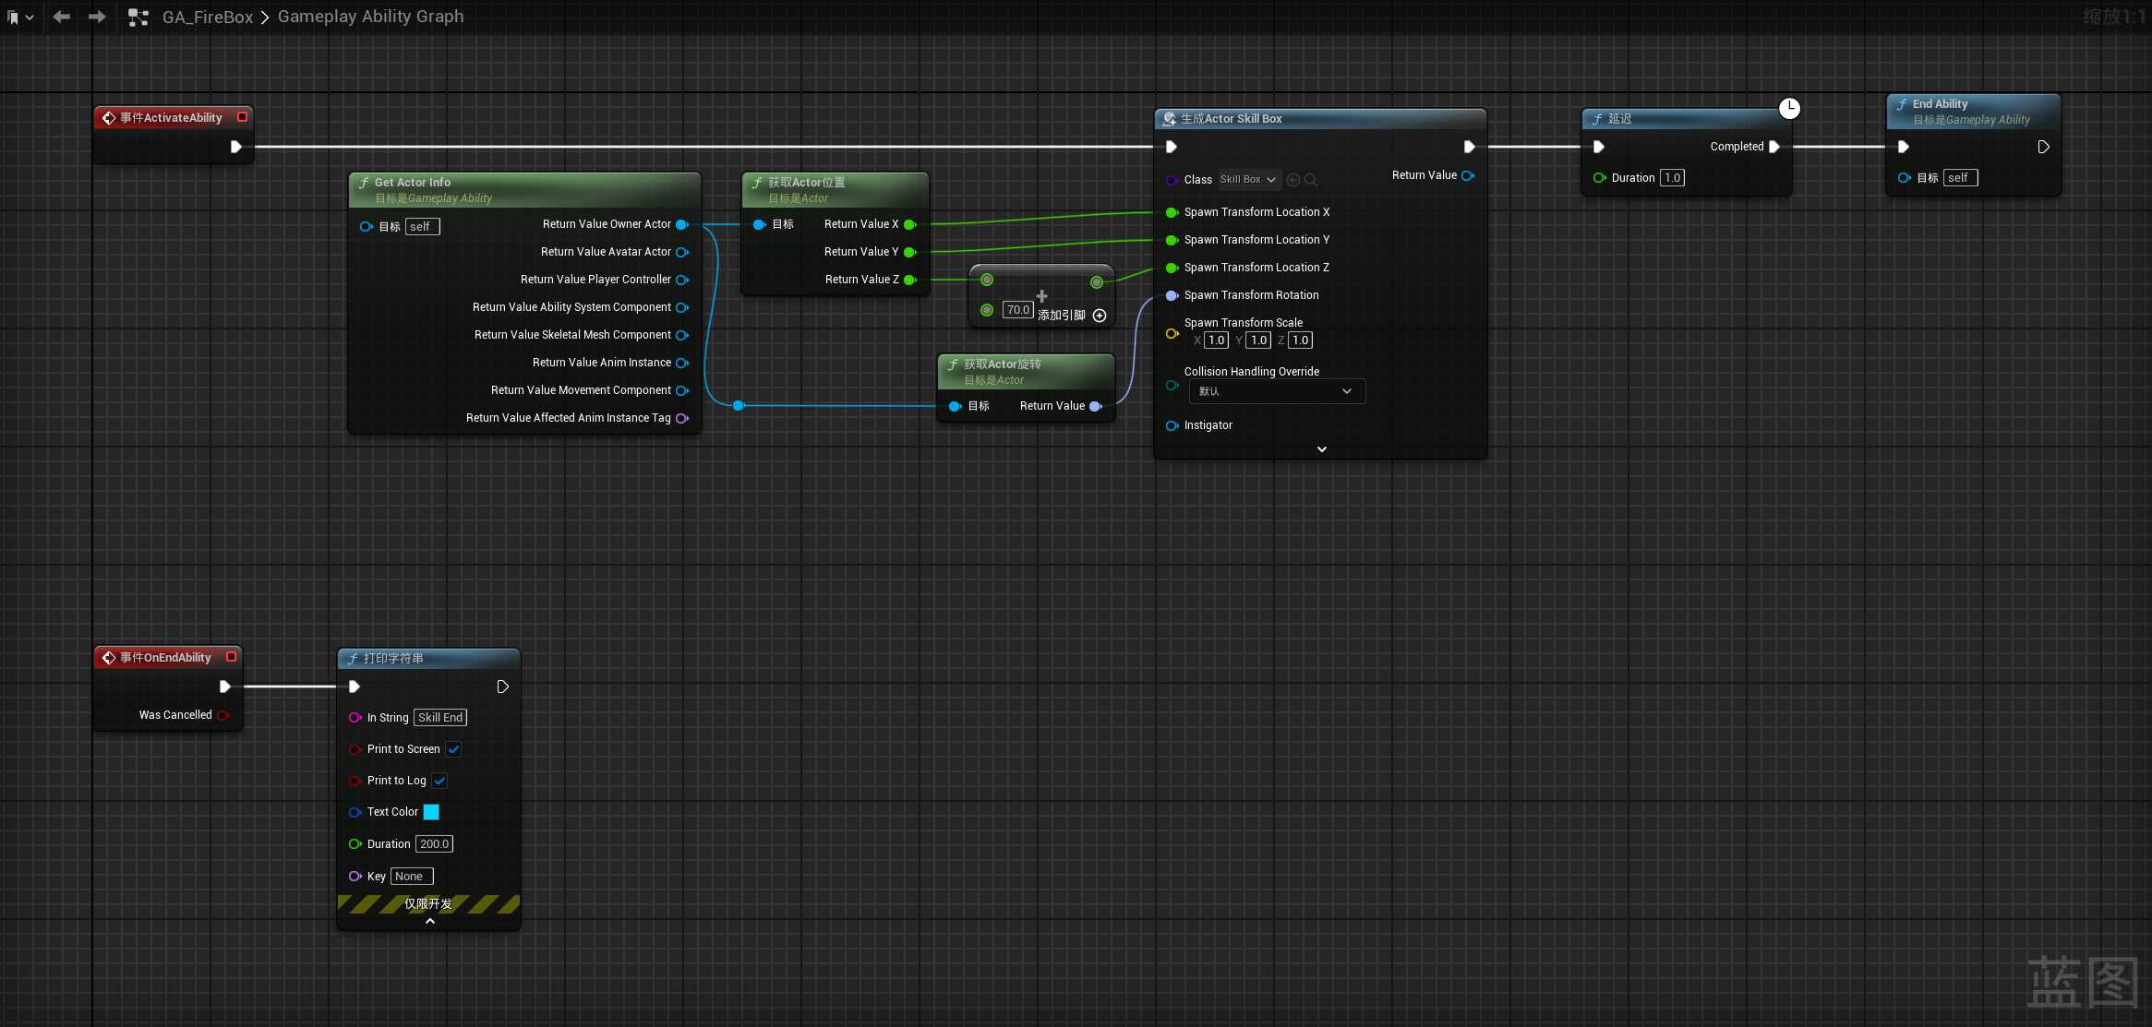Expand the Spawn Actor node's advanced pins
Image resolution: width=2152 pixels, height=1027 pixels.
(x=1321, y=449)
